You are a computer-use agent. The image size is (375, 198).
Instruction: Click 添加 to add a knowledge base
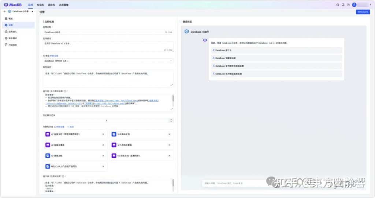point(70,127)
